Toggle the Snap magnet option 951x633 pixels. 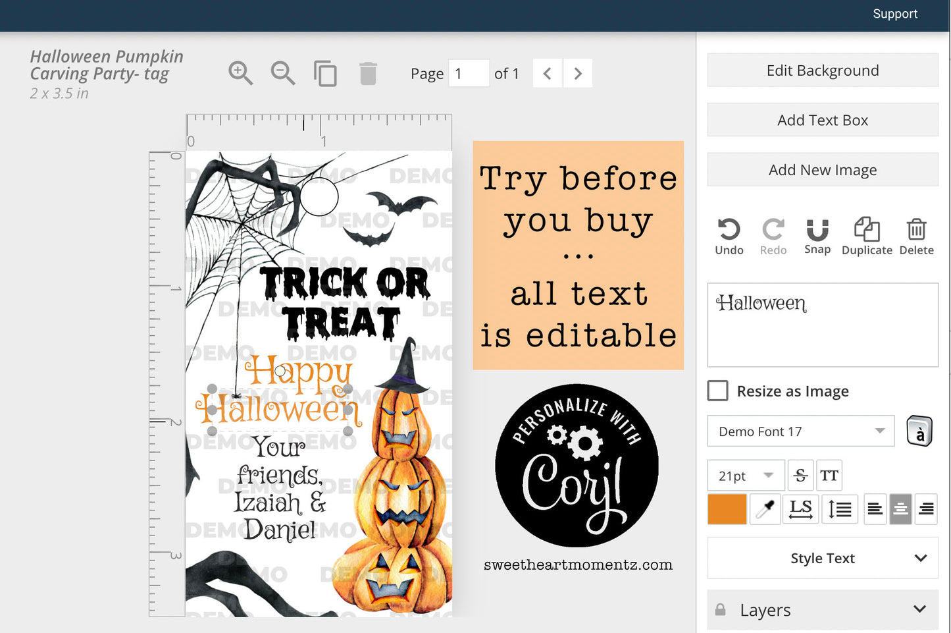(817, 236)
